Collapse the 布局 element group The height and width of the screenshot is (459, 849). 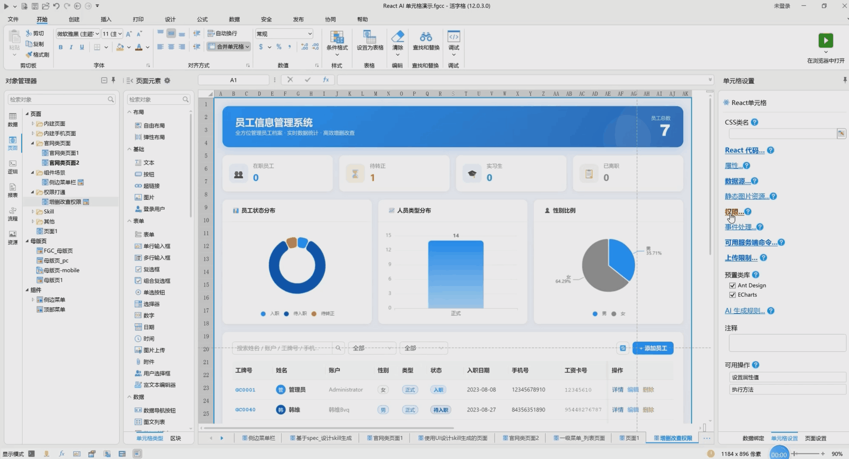coord(130,112)
